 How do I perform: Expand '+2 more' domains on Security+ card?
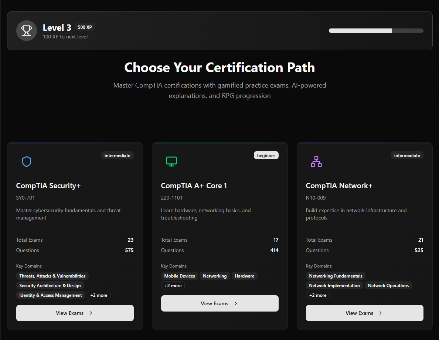[99, 295]
